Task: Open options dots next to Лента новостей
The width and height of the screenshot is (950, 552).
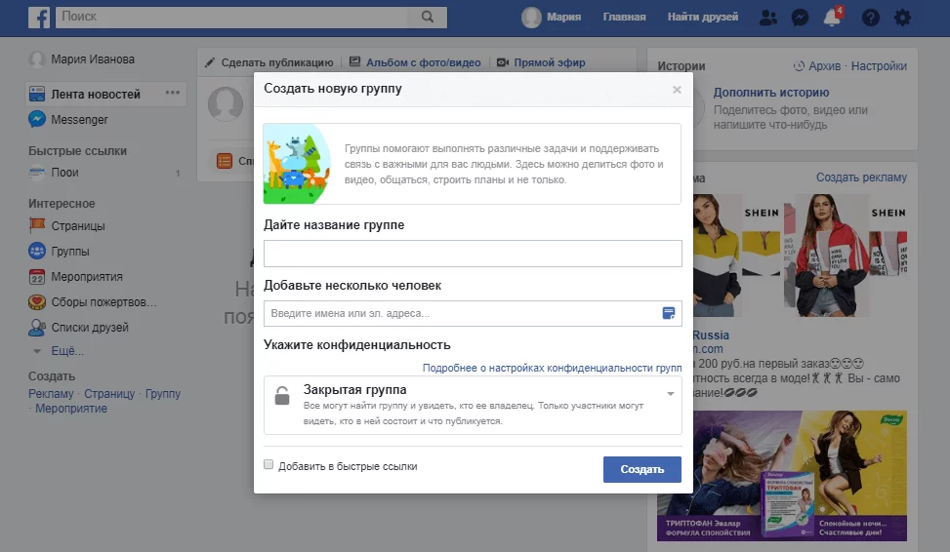Action: pyautogui.click(x=173, y=93)
